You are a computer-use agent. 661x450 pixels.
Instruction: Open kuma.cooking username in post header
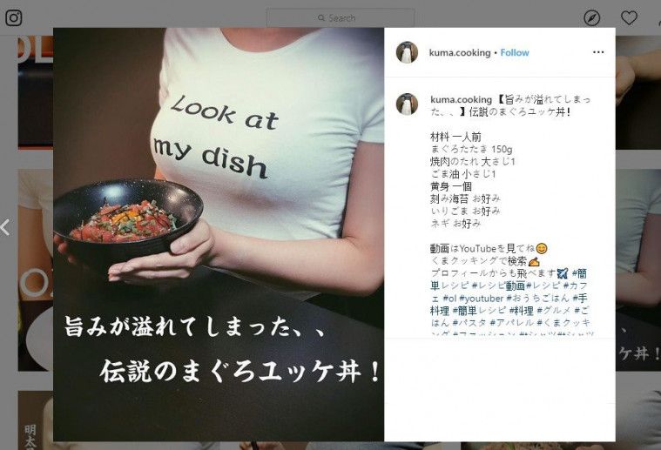coord(460,53)
